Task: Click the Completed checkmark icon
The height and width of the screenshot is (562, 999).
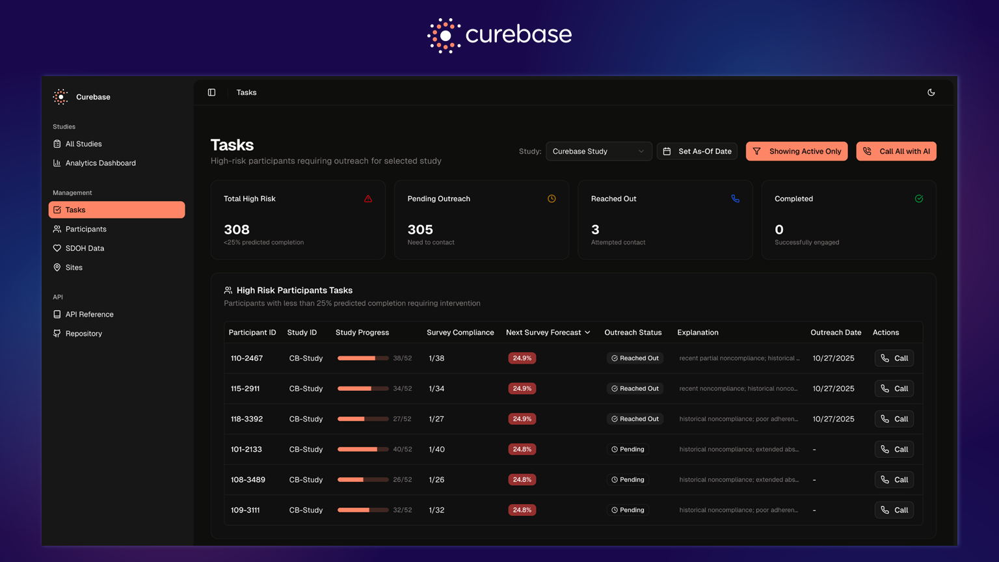Action: 918,199
